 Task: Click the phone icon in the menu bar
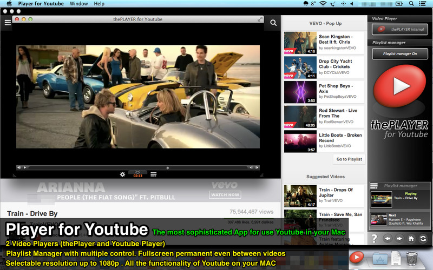point(333,4)
